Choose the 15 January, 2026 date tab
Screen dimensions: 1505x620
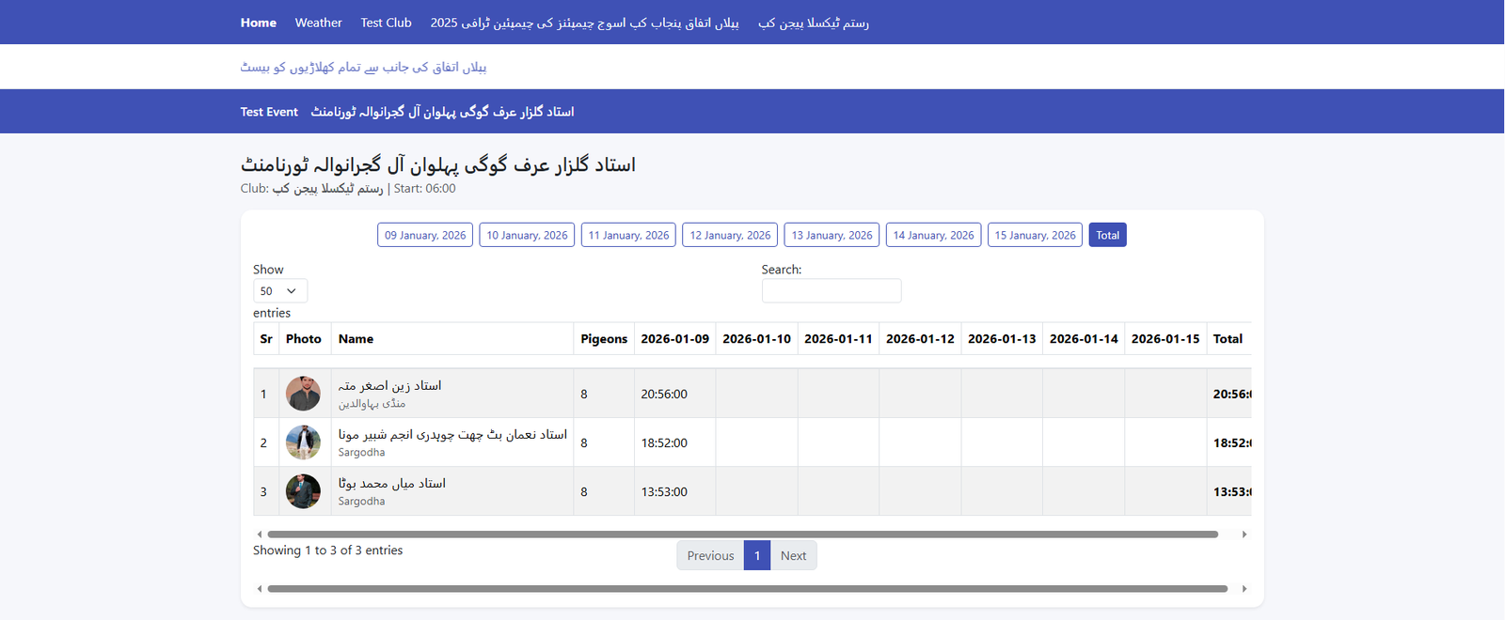[1035, 235]
